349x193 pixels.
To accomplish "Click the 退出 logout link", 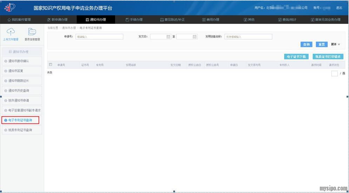I will (339, 8).
